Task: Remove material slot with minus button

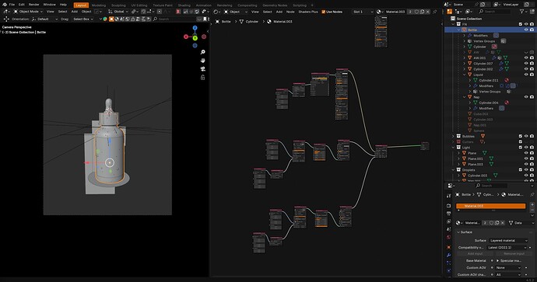Action: pyautogui.click(x=532, y=210)
